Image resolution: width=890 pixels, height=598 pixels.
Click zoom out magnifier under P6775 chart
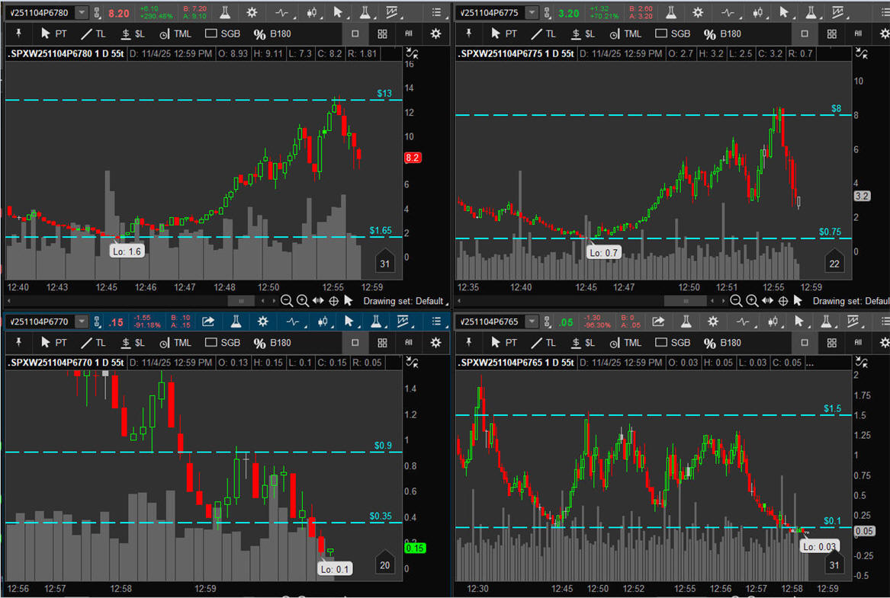[736, 301]
